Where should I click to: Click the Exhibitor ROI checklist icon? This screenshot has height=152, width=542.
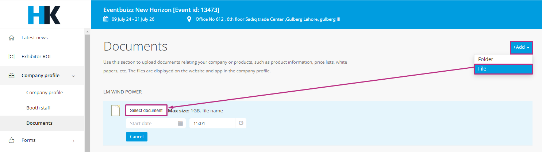tap(11, 57)
